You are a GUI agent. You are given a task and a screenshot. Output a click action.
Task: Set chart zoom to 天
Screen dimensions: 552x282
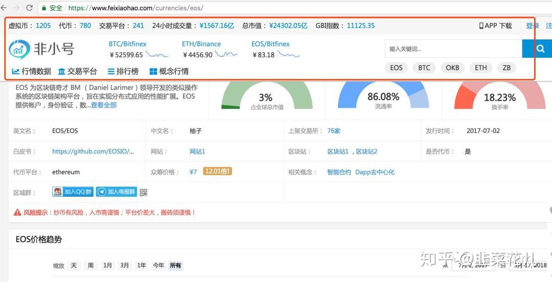pyautogui.click(x=74, y=265)
